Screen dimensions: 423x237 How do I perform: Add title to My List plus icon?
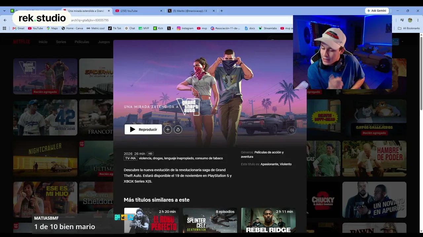coord(168,129)
